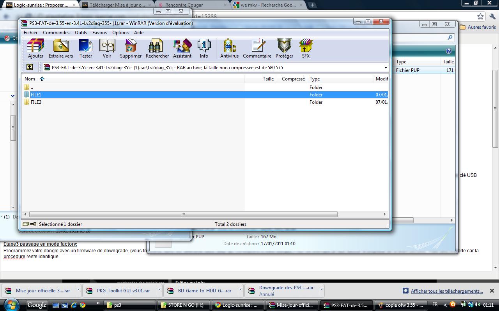This screenshot has height=311, width=499.
Task: Open Mise-jour-officielle download item
Action: coord(39,291)
